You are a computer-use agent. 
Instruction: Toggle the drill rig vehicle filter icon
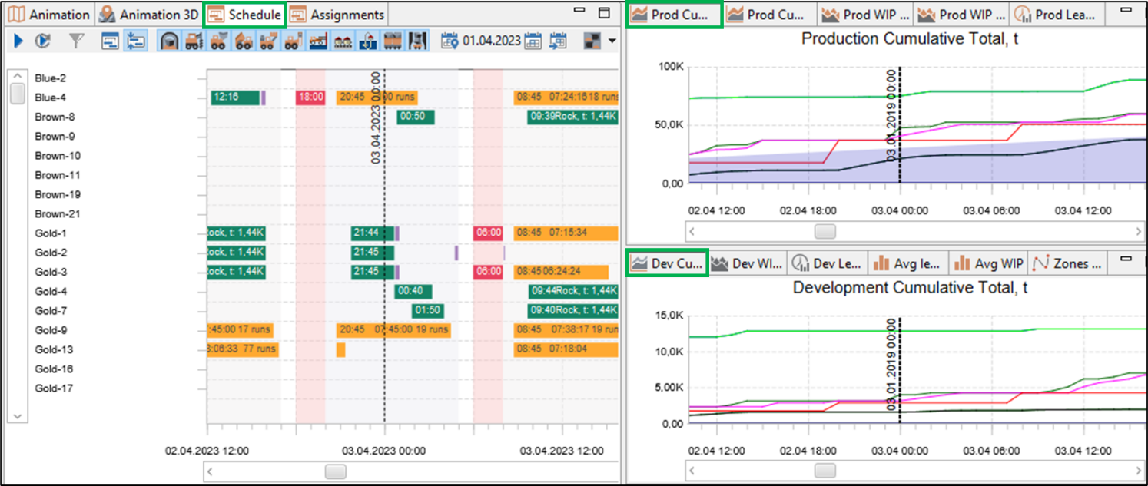pos(193,41)
